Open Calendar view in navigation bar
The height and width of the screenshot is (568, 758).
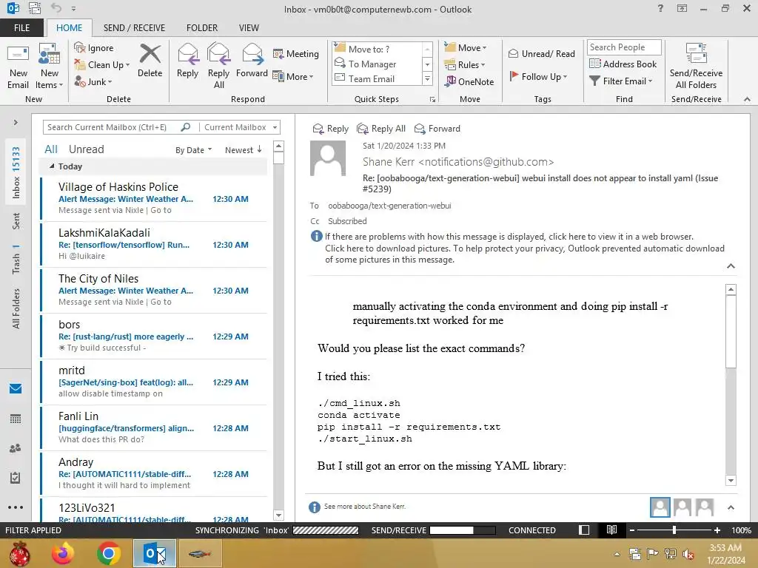pyautogui.click(x=16, y=419)
